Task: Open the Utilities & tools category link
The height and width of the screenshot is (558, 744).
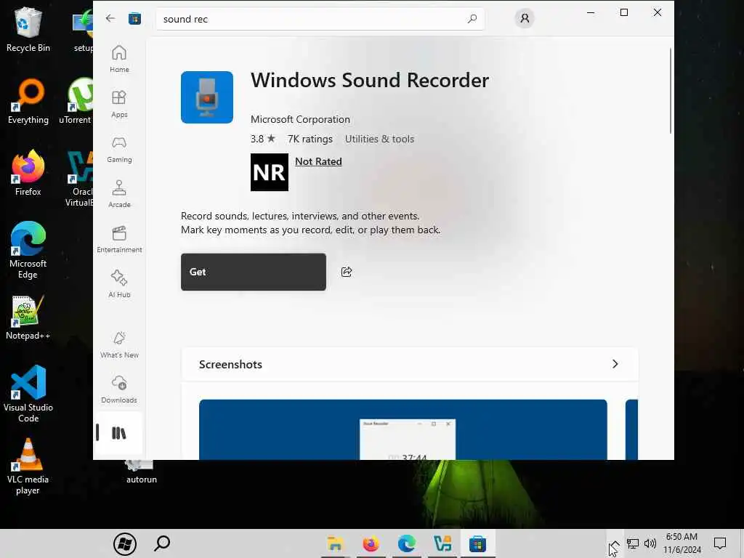Action: [x=379, y=139]
